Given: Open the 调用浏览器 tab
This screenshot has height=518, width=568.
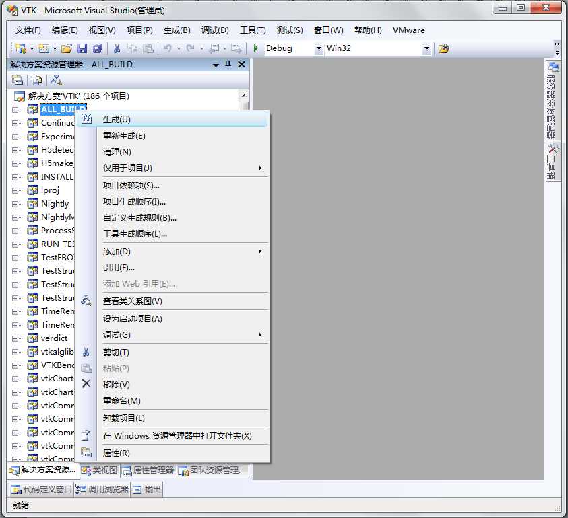Looking at the screenshot, I should 102,490.
